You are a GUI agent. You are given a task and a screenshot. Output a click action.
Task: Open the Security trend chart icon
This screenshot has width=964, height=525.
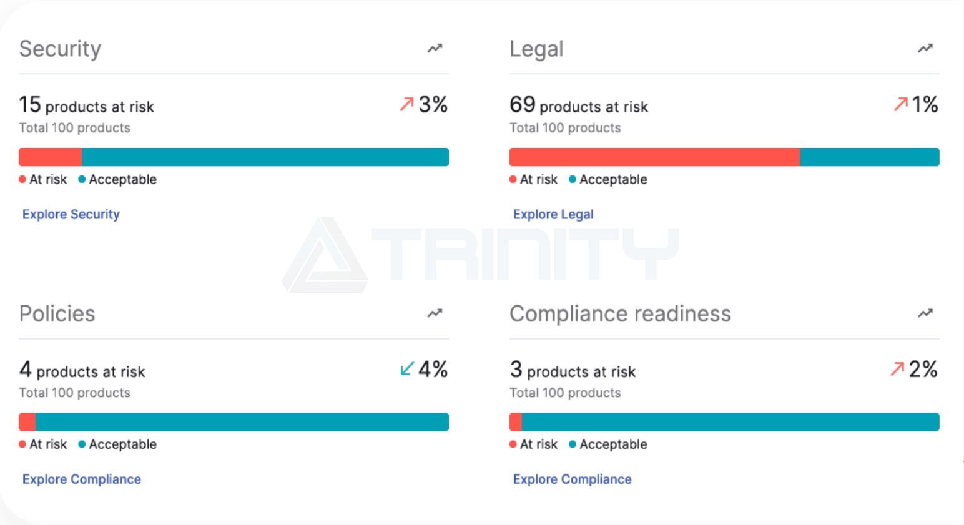[x=435, y=48]
